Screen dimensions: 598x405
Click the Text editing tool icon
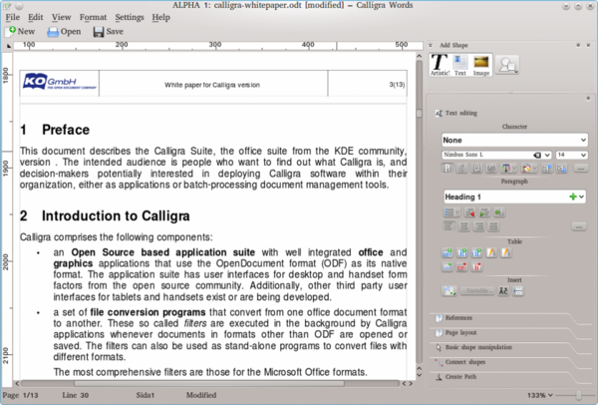point(439,113)
